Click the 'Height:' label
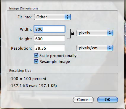 point(25,39)
